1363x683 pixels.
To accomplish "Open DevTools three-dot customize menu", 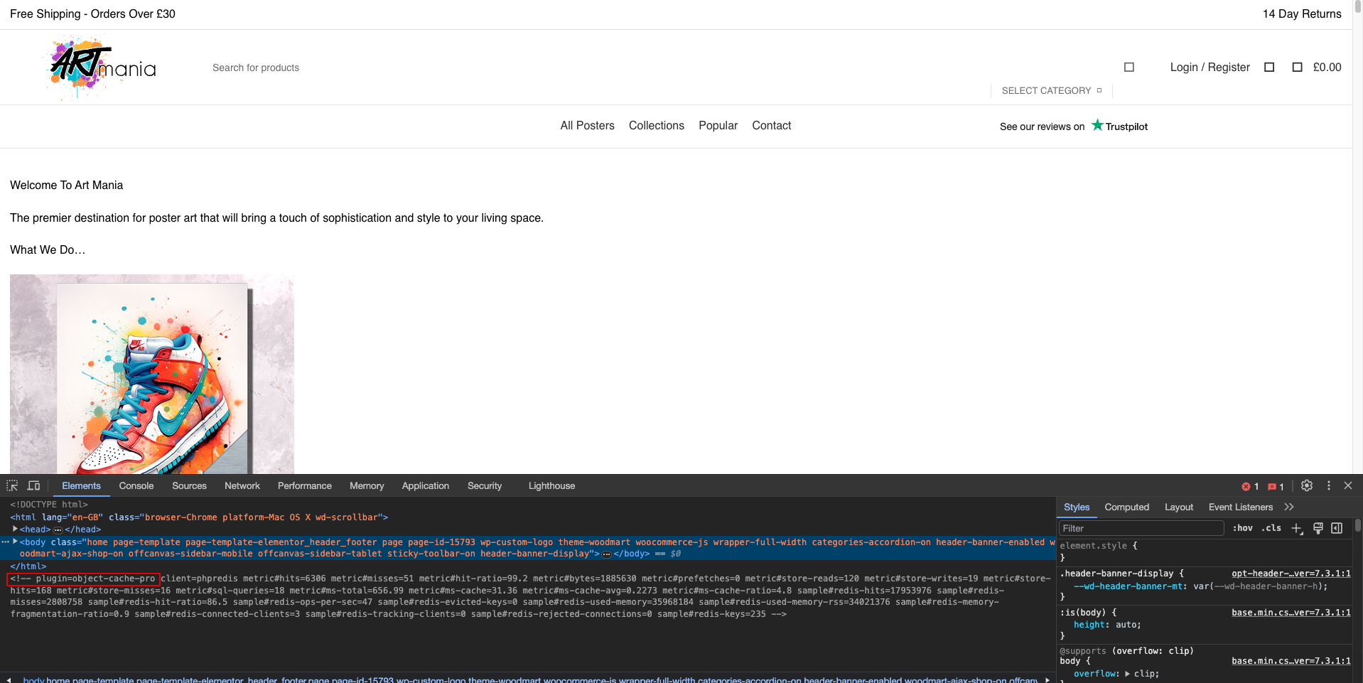I will tap(1329, 485).
